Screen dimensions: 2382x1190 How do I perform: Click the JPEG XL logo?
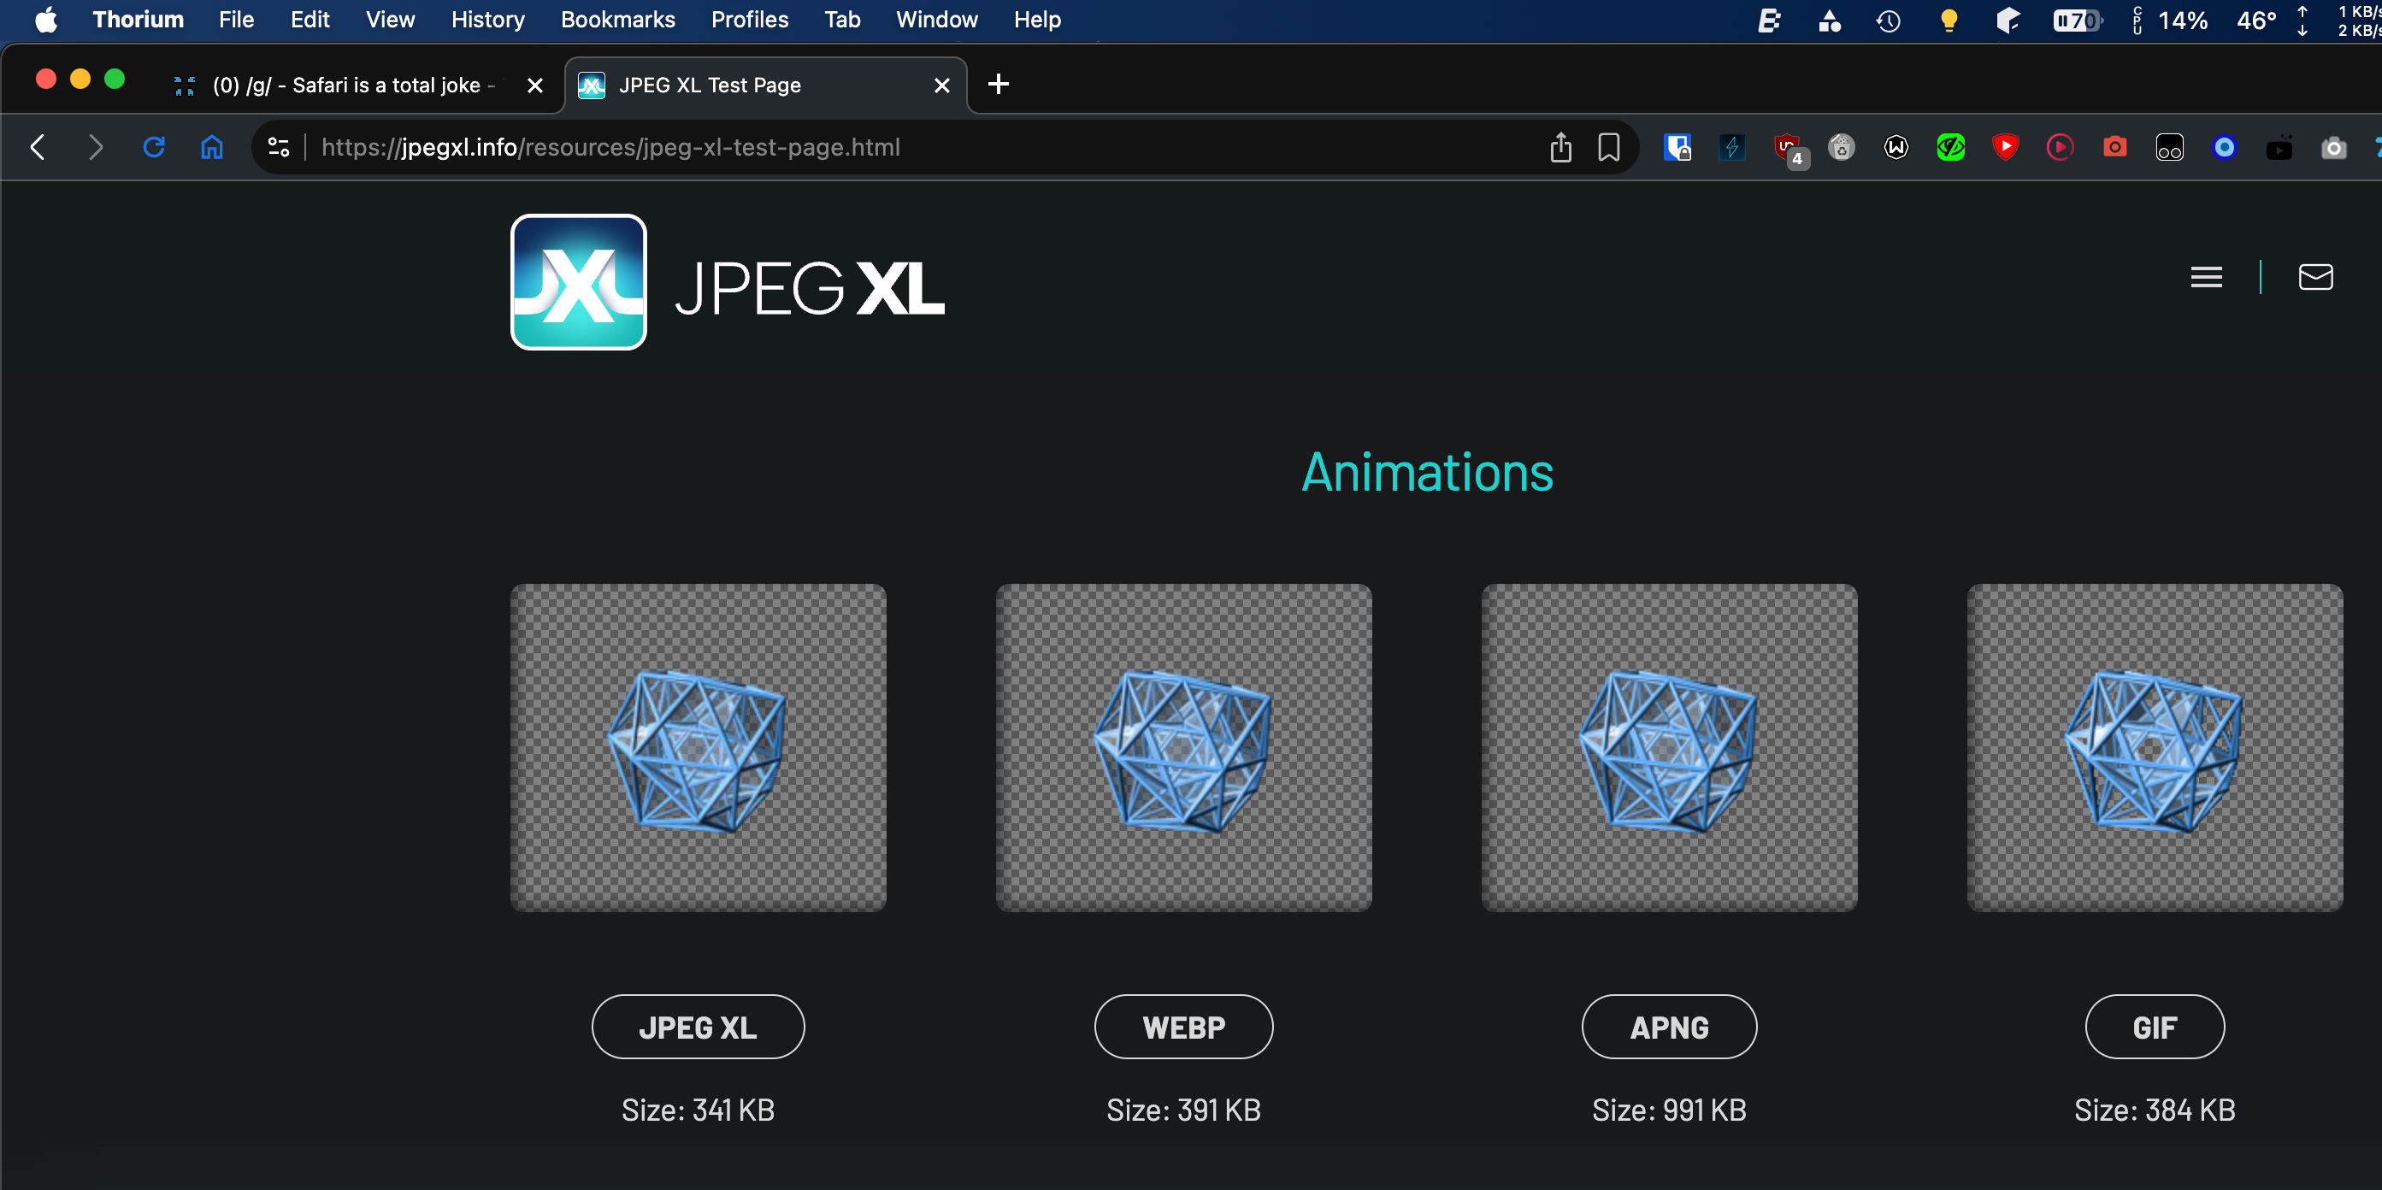point(728,282)
